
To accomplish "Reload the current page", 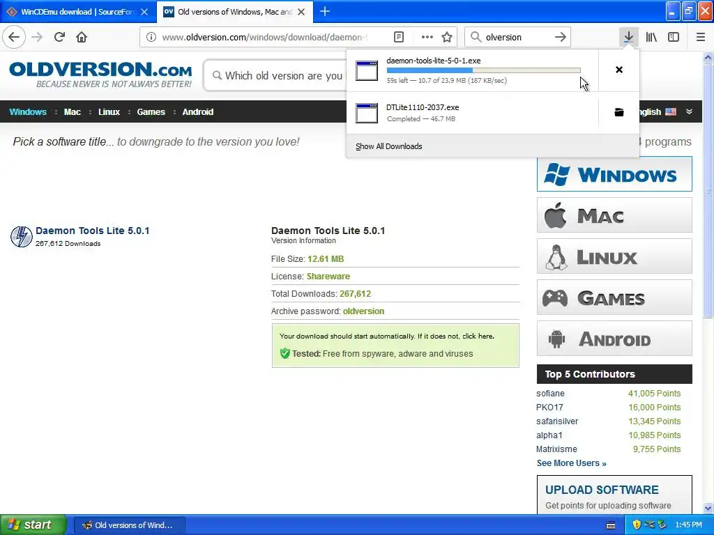I will click(x=60, y=37).
